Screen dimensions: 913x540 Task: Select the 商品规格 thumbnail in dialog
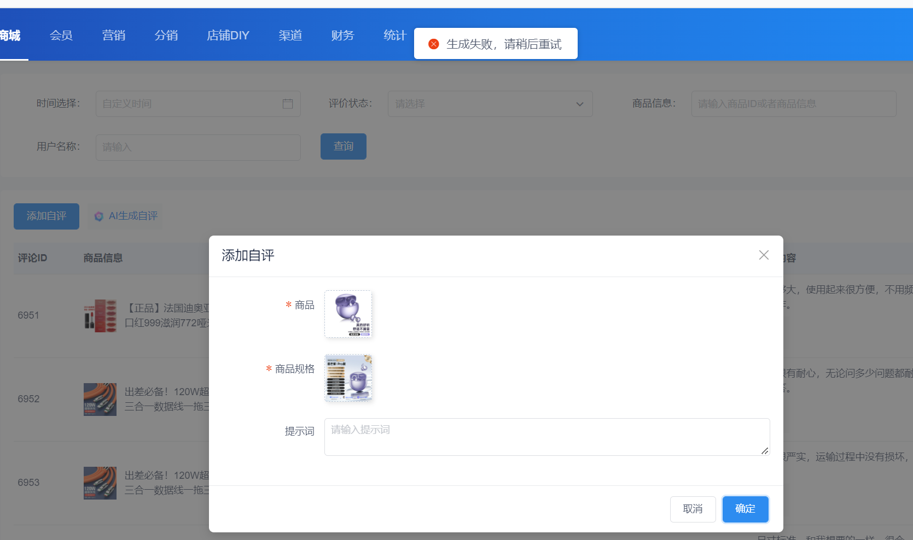pos(348,378)
